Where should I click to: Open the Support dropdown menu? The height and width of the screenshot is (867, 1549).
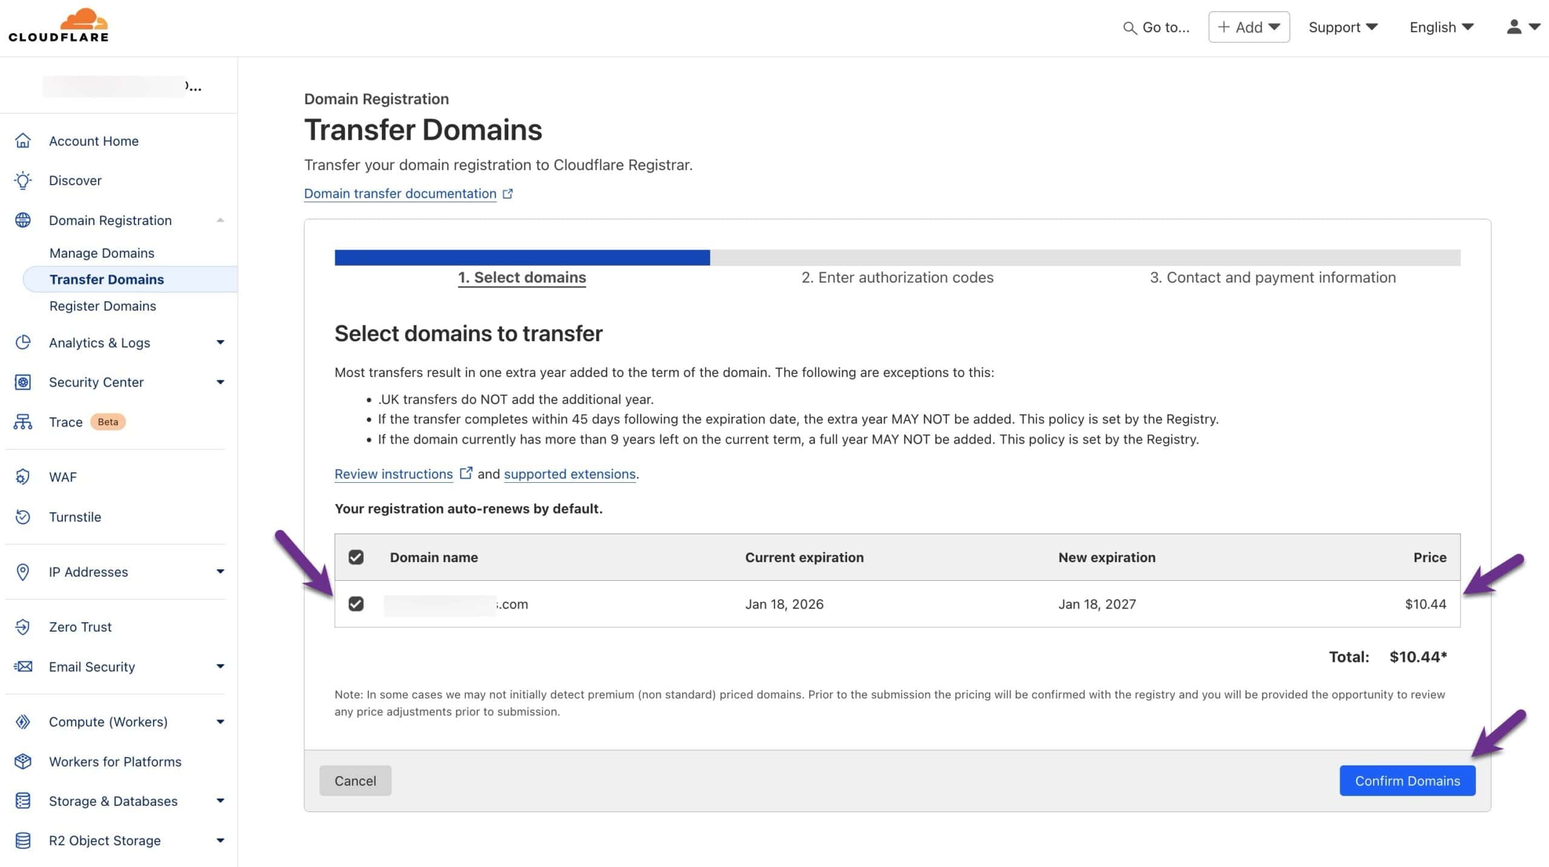(x=1343, y=27)
